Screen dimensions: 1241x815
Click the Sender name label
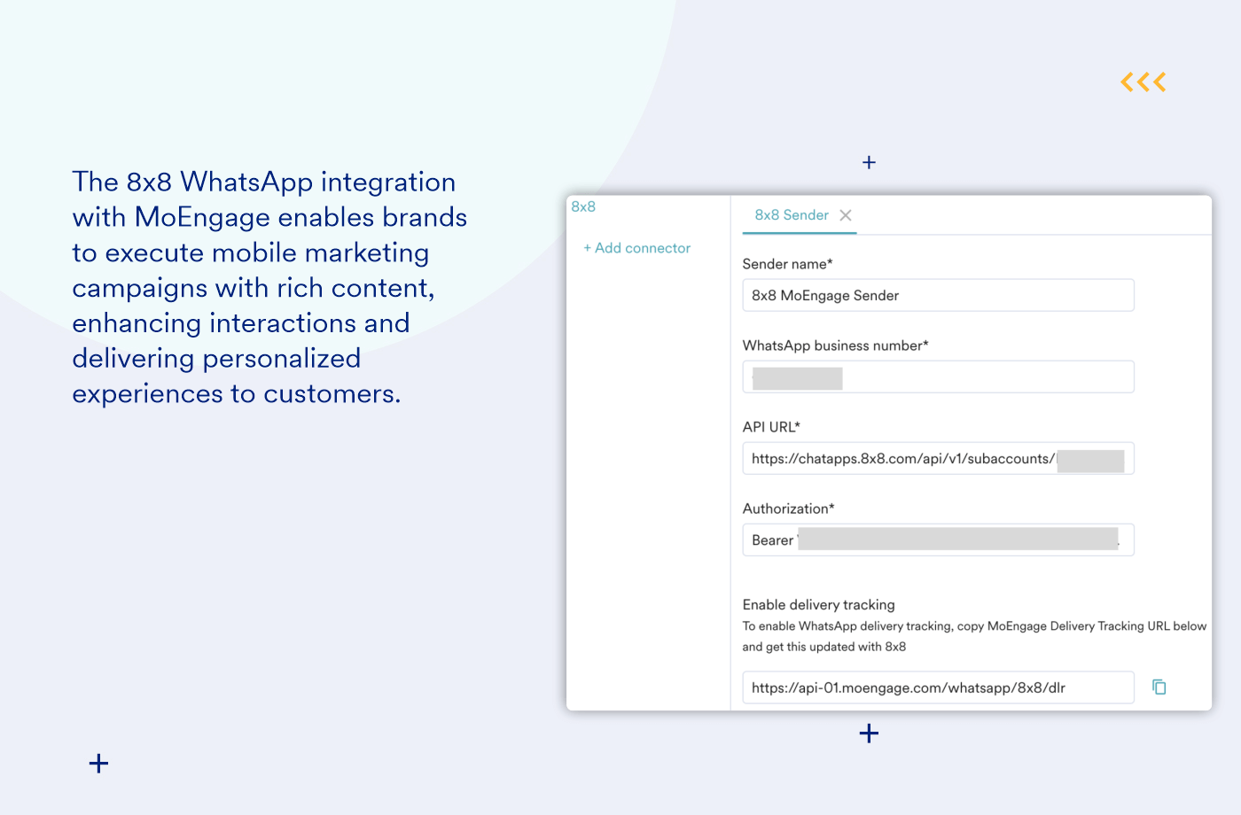[787, 264]
